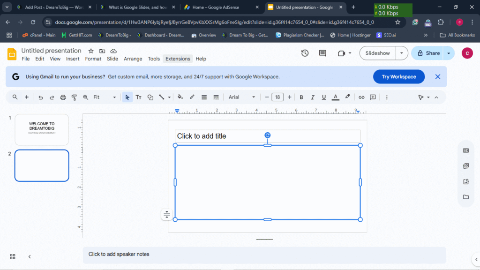Open the Arrange menu
480x270 pixels.
pos(133,59)
